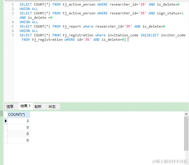This screenshot has height=165, width=189.
Task: Click sign_status=1 text in line 3
Action: [170, 13]
